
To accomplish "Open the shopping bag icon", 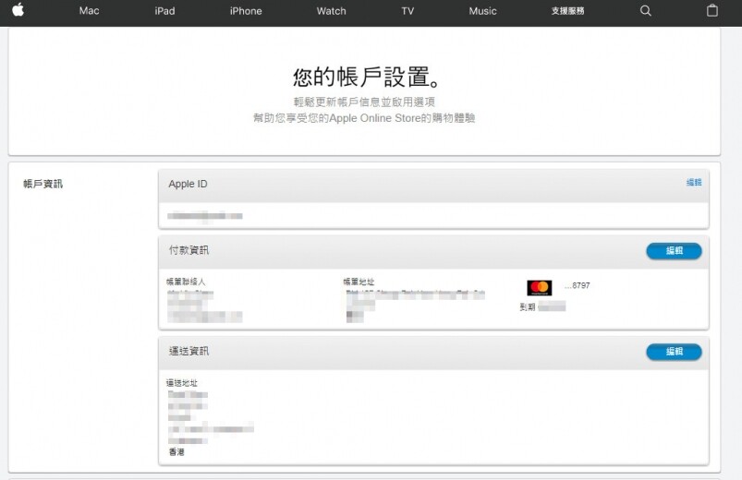I will (712, 10).
